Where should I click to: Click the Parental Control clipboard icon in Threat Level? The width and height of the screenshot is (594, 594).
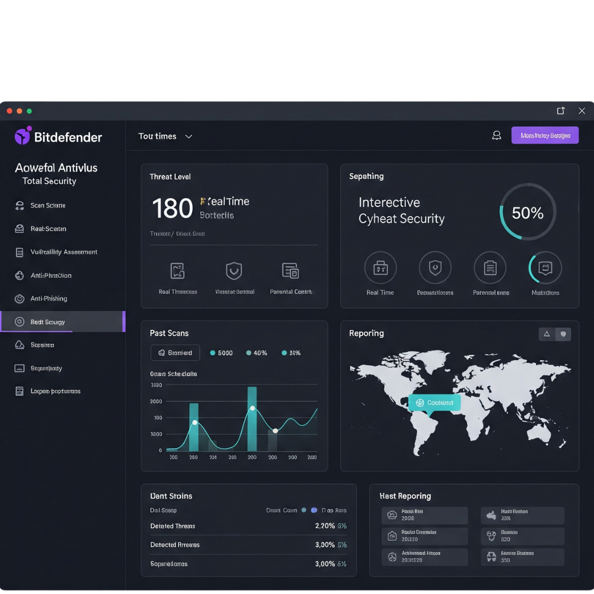click(291, 271)
